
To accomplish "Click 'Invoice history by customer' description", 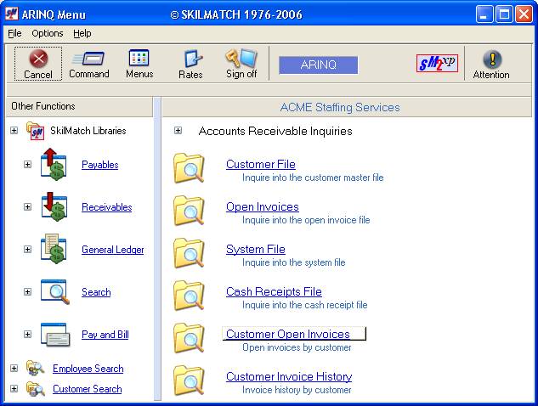I will (297, 390).
